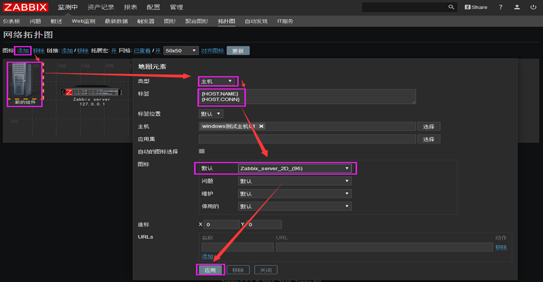Switch to 聚合图形 tab

(x=197, y=21)
